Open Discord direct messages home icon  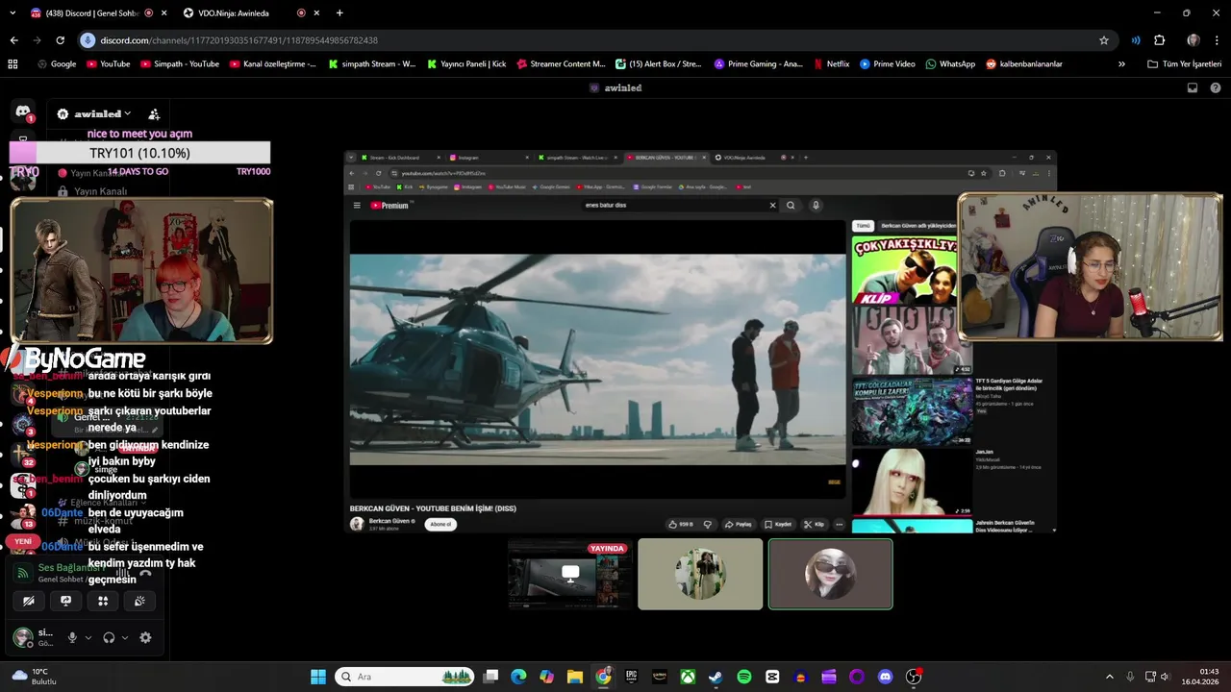23,112
